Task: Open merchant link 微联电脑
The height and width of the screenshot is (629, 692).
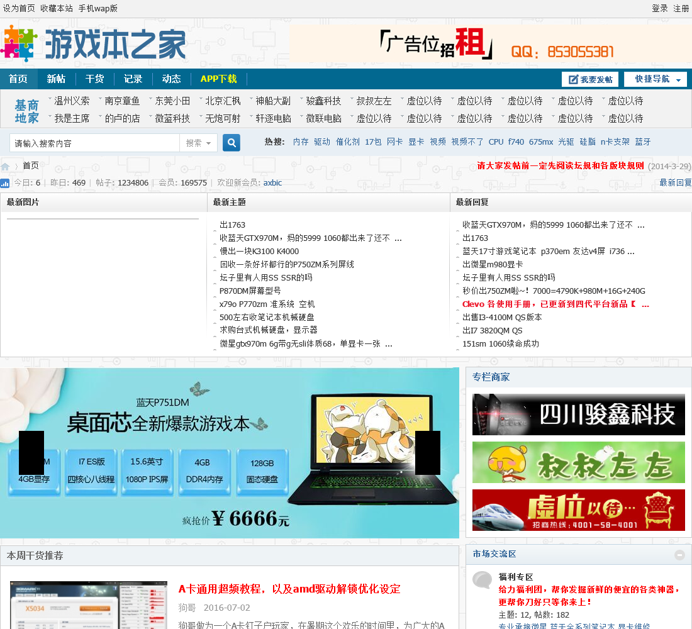Action: (323, 119)
